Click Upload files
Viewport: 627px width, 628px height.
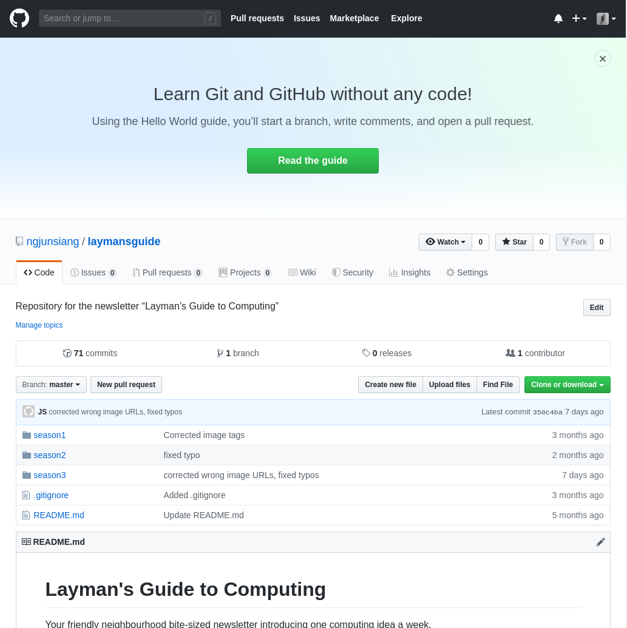(x=450, y=385)
